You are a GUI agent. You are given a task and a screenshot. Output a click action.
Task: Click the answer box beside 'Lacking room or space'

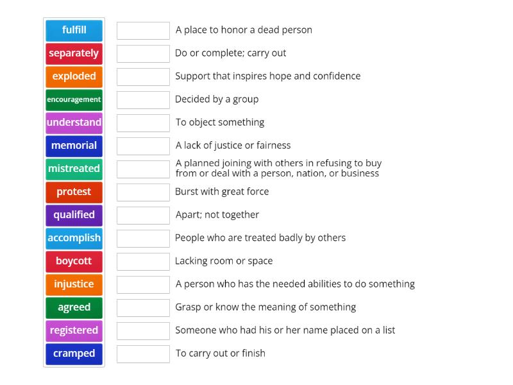[143, 261]
